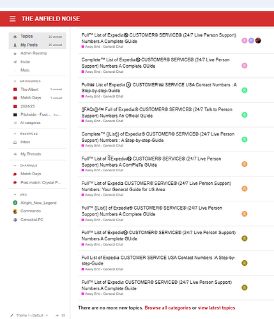Click the '20 unread' badge beside Topics
The width and height of the screenshot is (274, 319).
55,36
